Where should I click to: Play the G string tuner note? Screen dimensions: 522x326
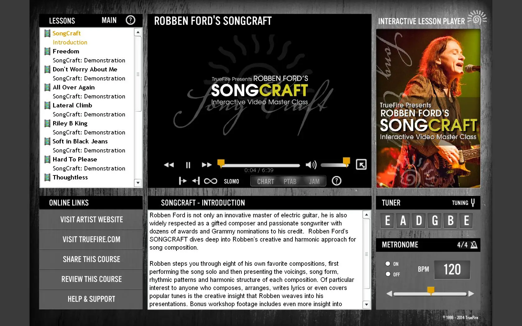click(x=435, y=221)
